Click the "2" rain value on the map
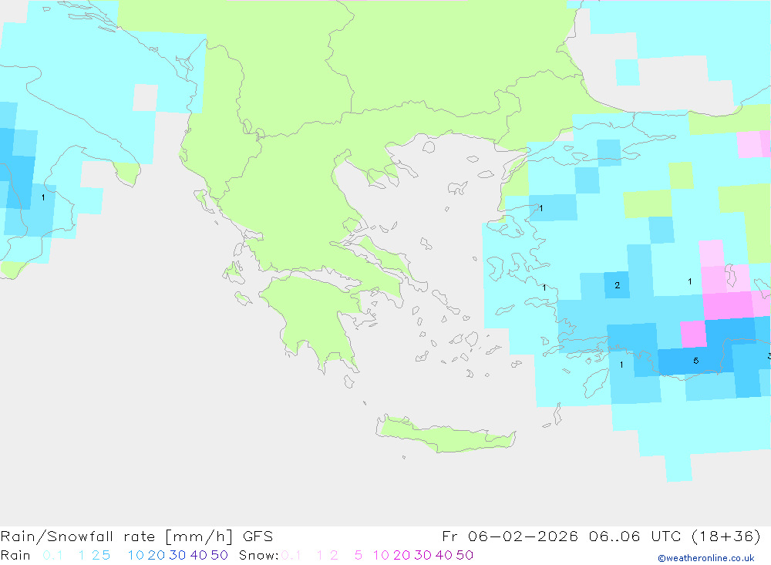This screenshot has width=771, height=565. 617,285
